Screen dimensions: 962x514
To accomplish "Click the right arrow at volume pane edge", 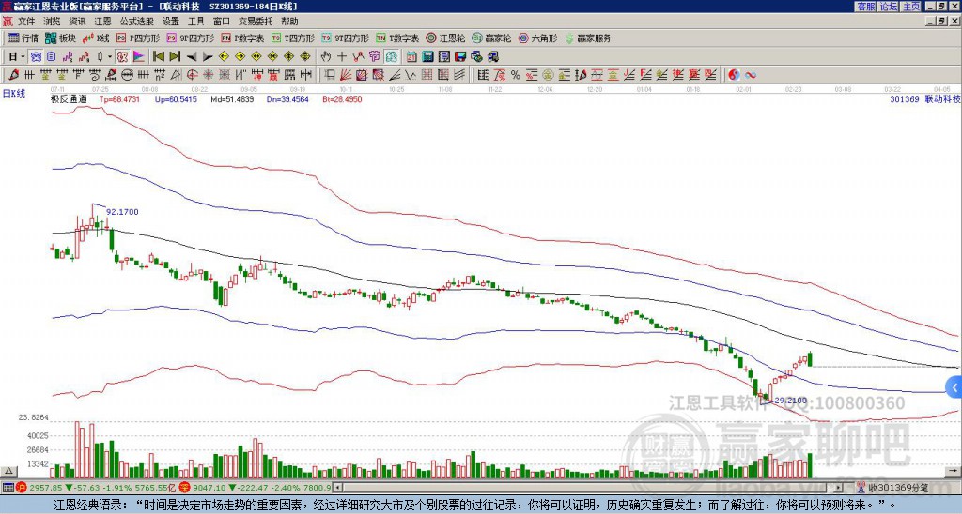I will 954,471.
